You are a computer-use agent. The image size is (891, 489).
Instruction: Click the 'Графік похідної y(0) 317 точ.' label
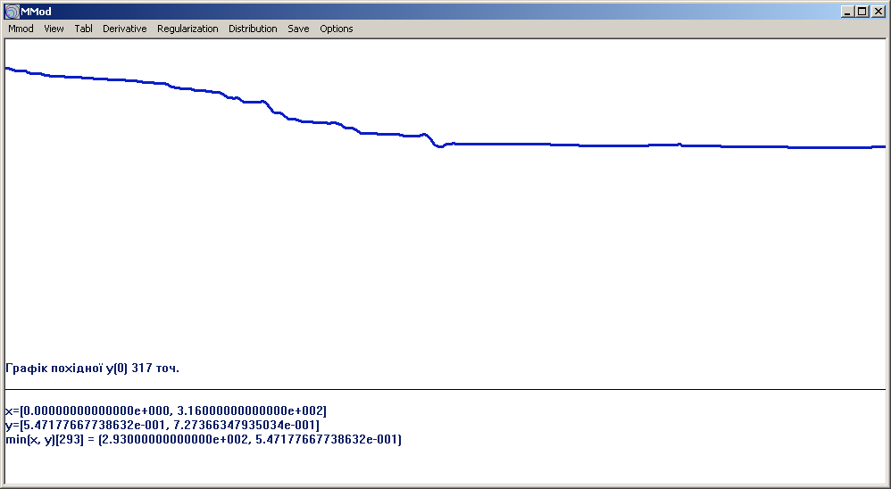click(x=92, y=368)
